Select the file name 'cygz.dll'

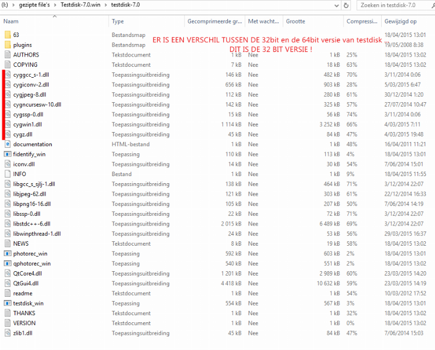pyautogui.click(x=23, y=134)
